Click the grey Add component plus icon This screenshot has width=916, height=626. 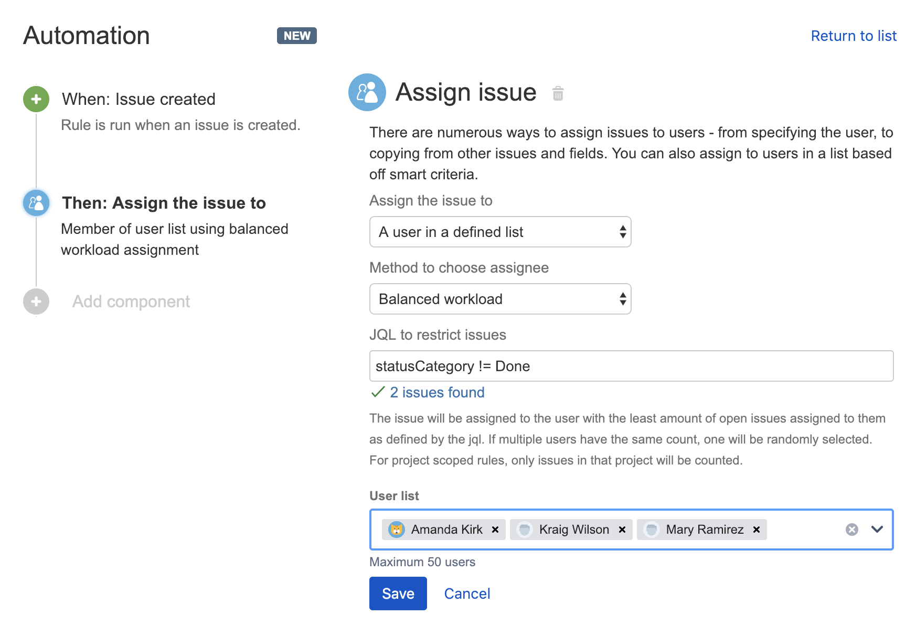click(x=36, y=301)
